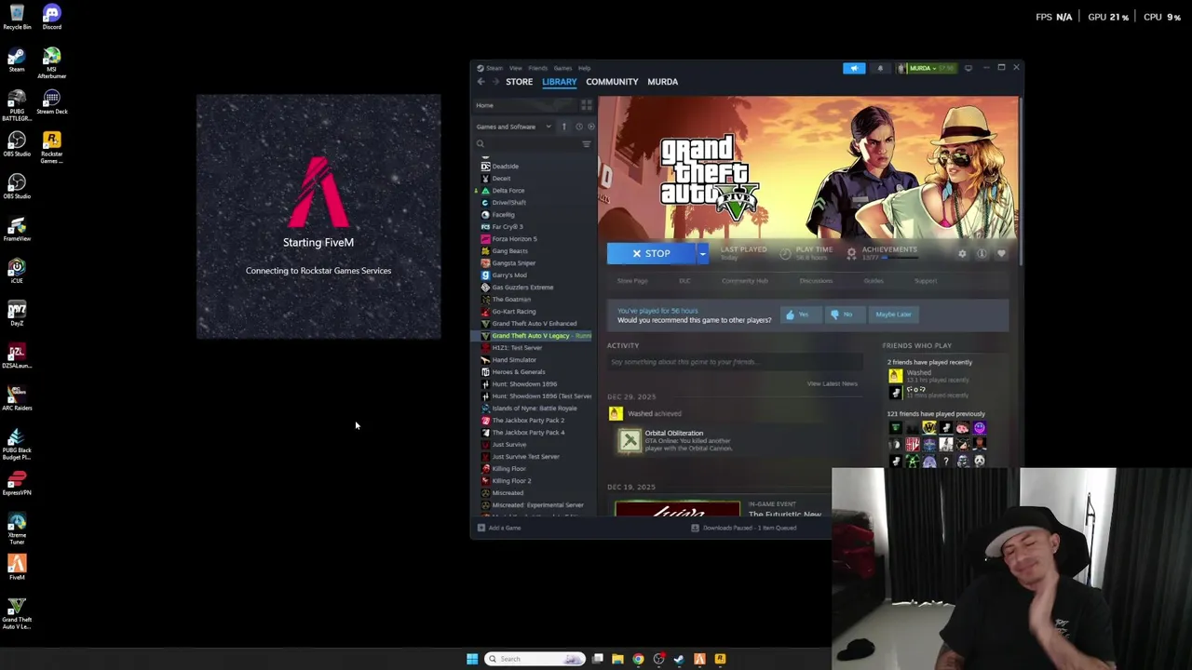Select the Recycle Bin desktop icon
Viewport: 1192px width, 670px height.
[x=17, y=17]
